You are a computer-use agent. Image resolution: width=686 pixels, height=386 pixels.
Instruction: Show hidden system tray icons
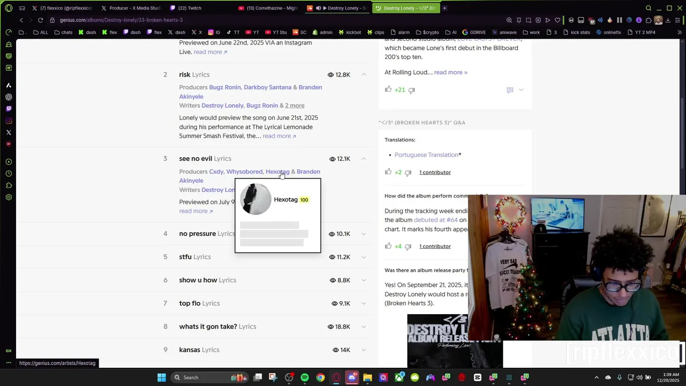pos(596,377)
